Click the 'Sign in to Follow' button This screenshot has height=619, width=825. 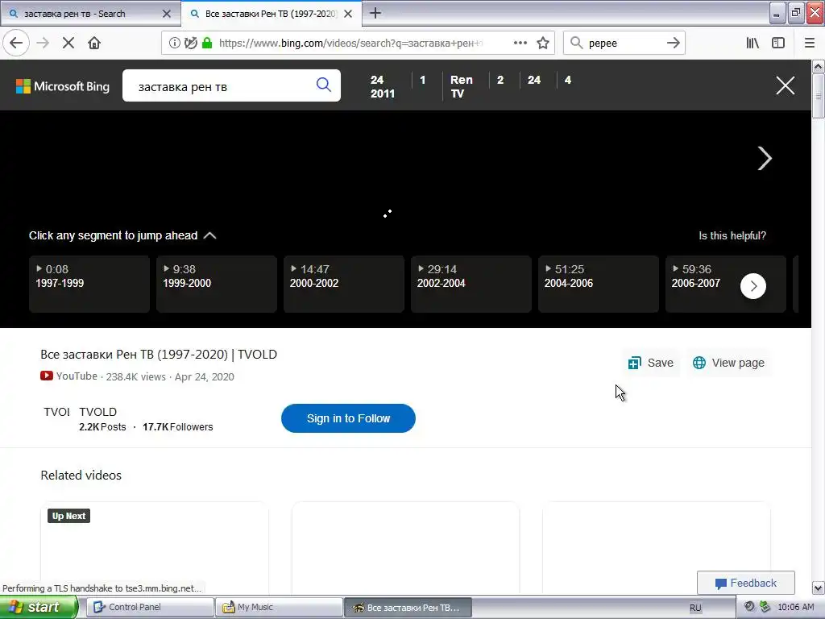coord(348,418)
